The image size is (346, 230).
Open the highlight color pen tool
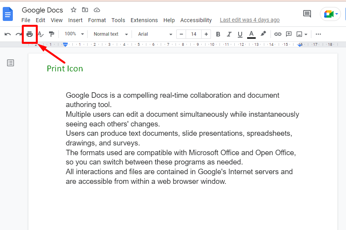263,34
